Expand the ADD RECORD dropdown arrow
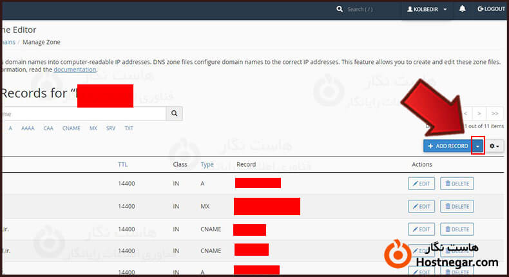Screen dimensions: 509x277 coord(478,146)
